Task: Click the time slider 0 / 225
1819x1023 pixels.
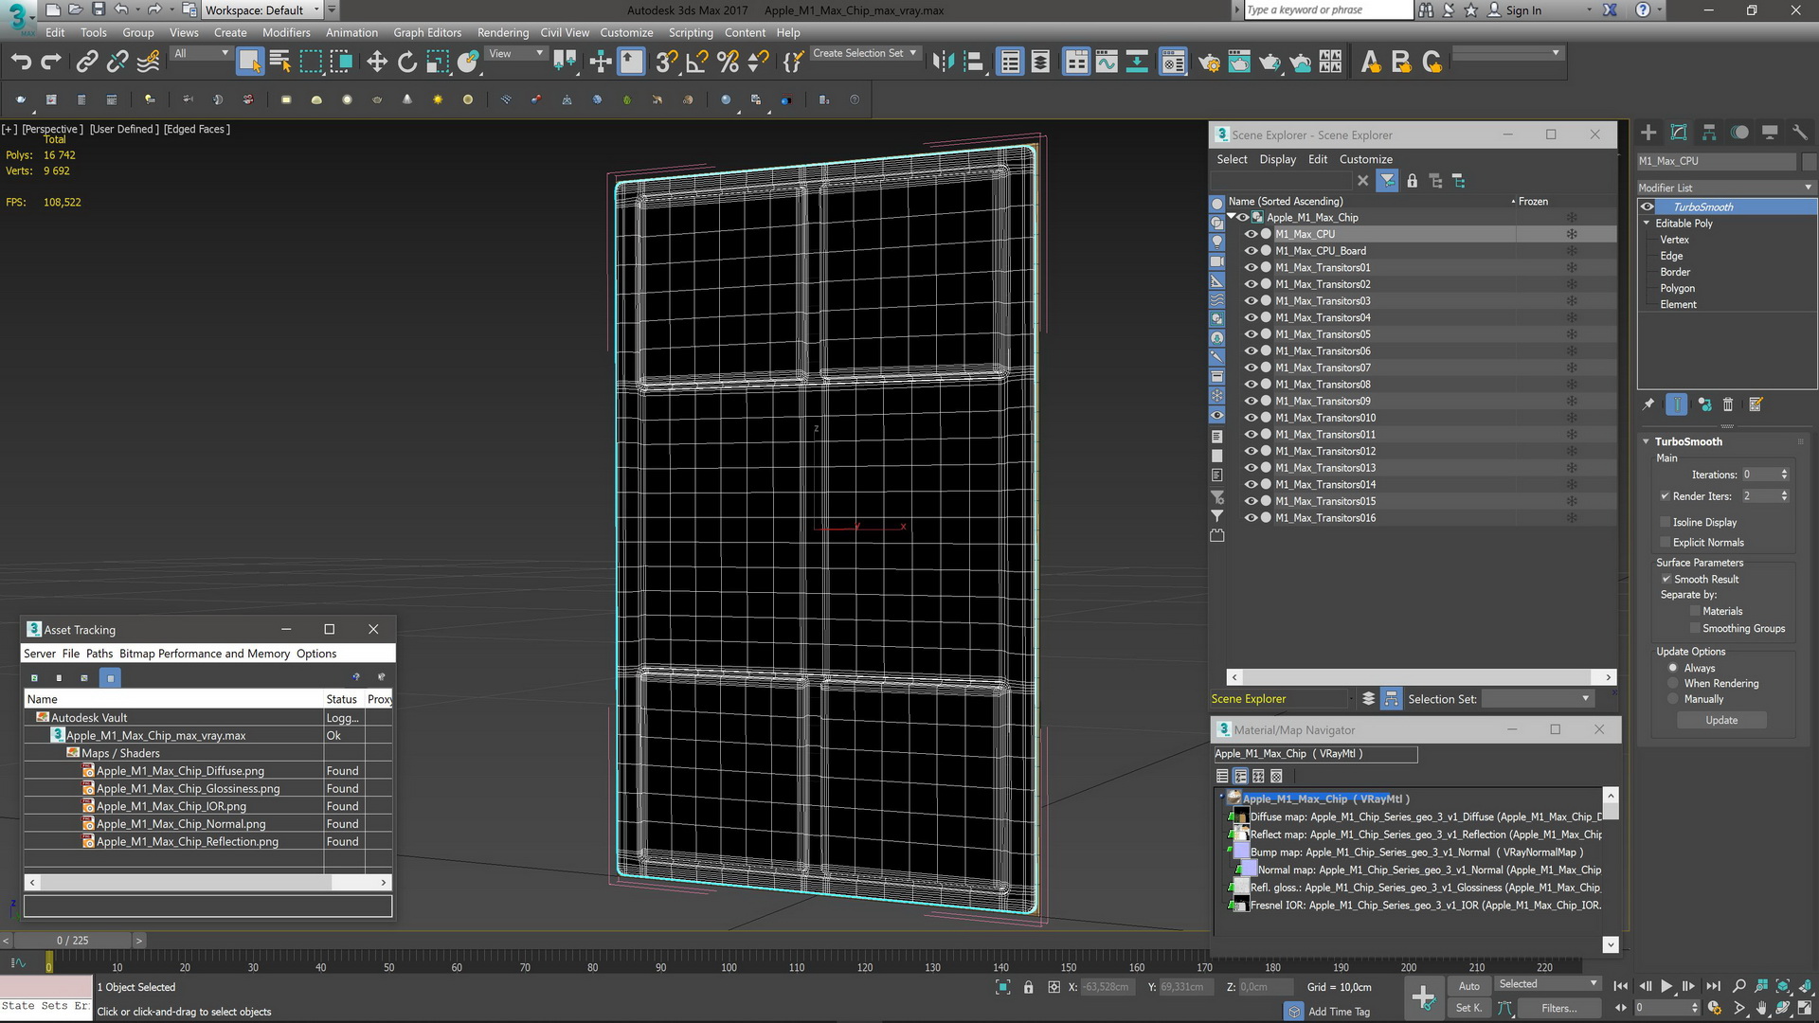Action: click(x=73, y=941)
